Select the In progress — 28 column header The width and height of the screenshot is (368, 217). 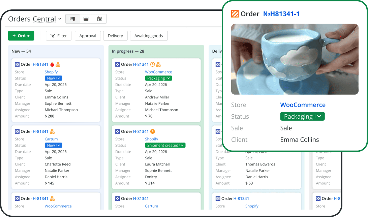point(128,51)
